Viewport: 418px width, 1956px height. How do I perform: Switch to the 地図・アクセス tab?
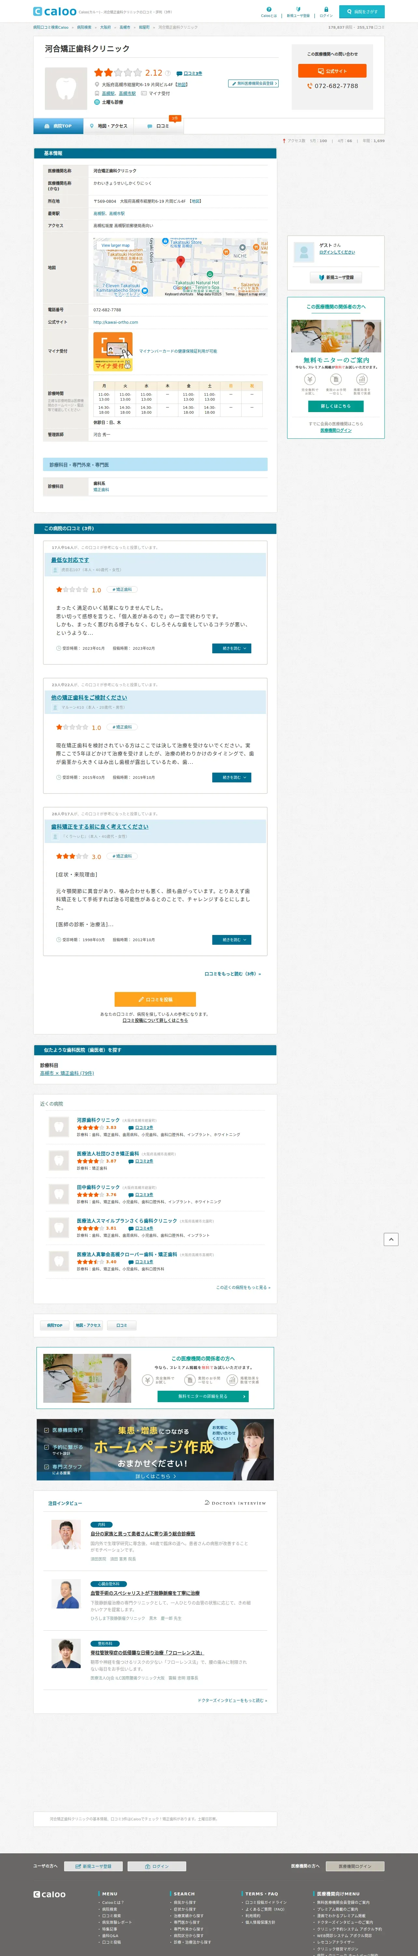[x=108, y=126]
